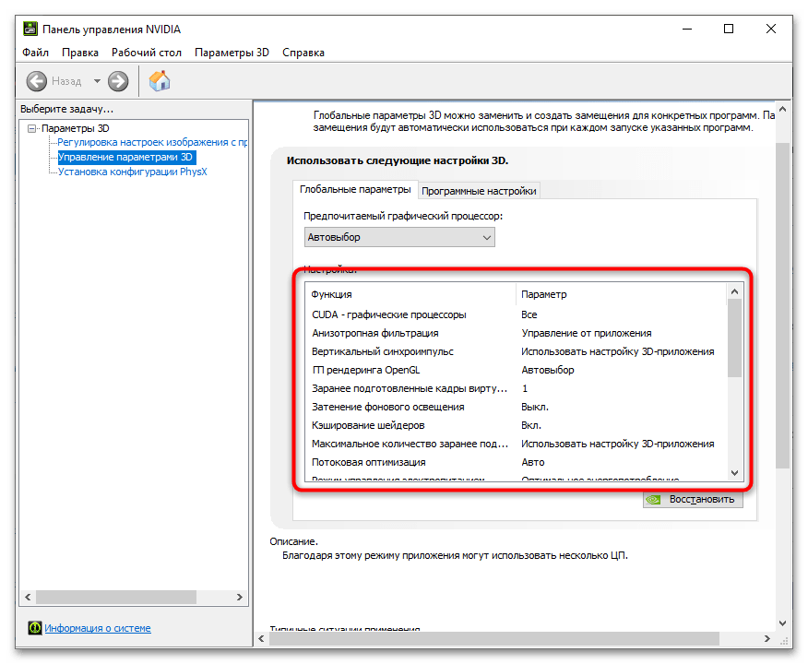The height and width of the screenshot is (664, 808).
Task: Click the settings list scrollbar thumb
Action: coord(735,338)
